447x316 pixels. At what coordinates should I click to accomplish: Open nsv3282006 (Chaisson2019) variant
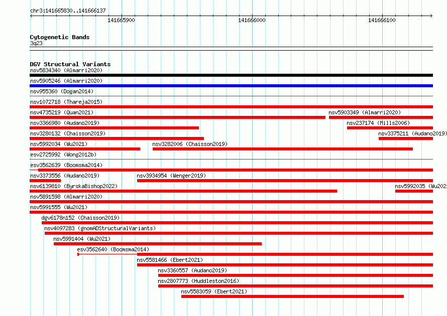pyautogui.click(x=190, y=144)
